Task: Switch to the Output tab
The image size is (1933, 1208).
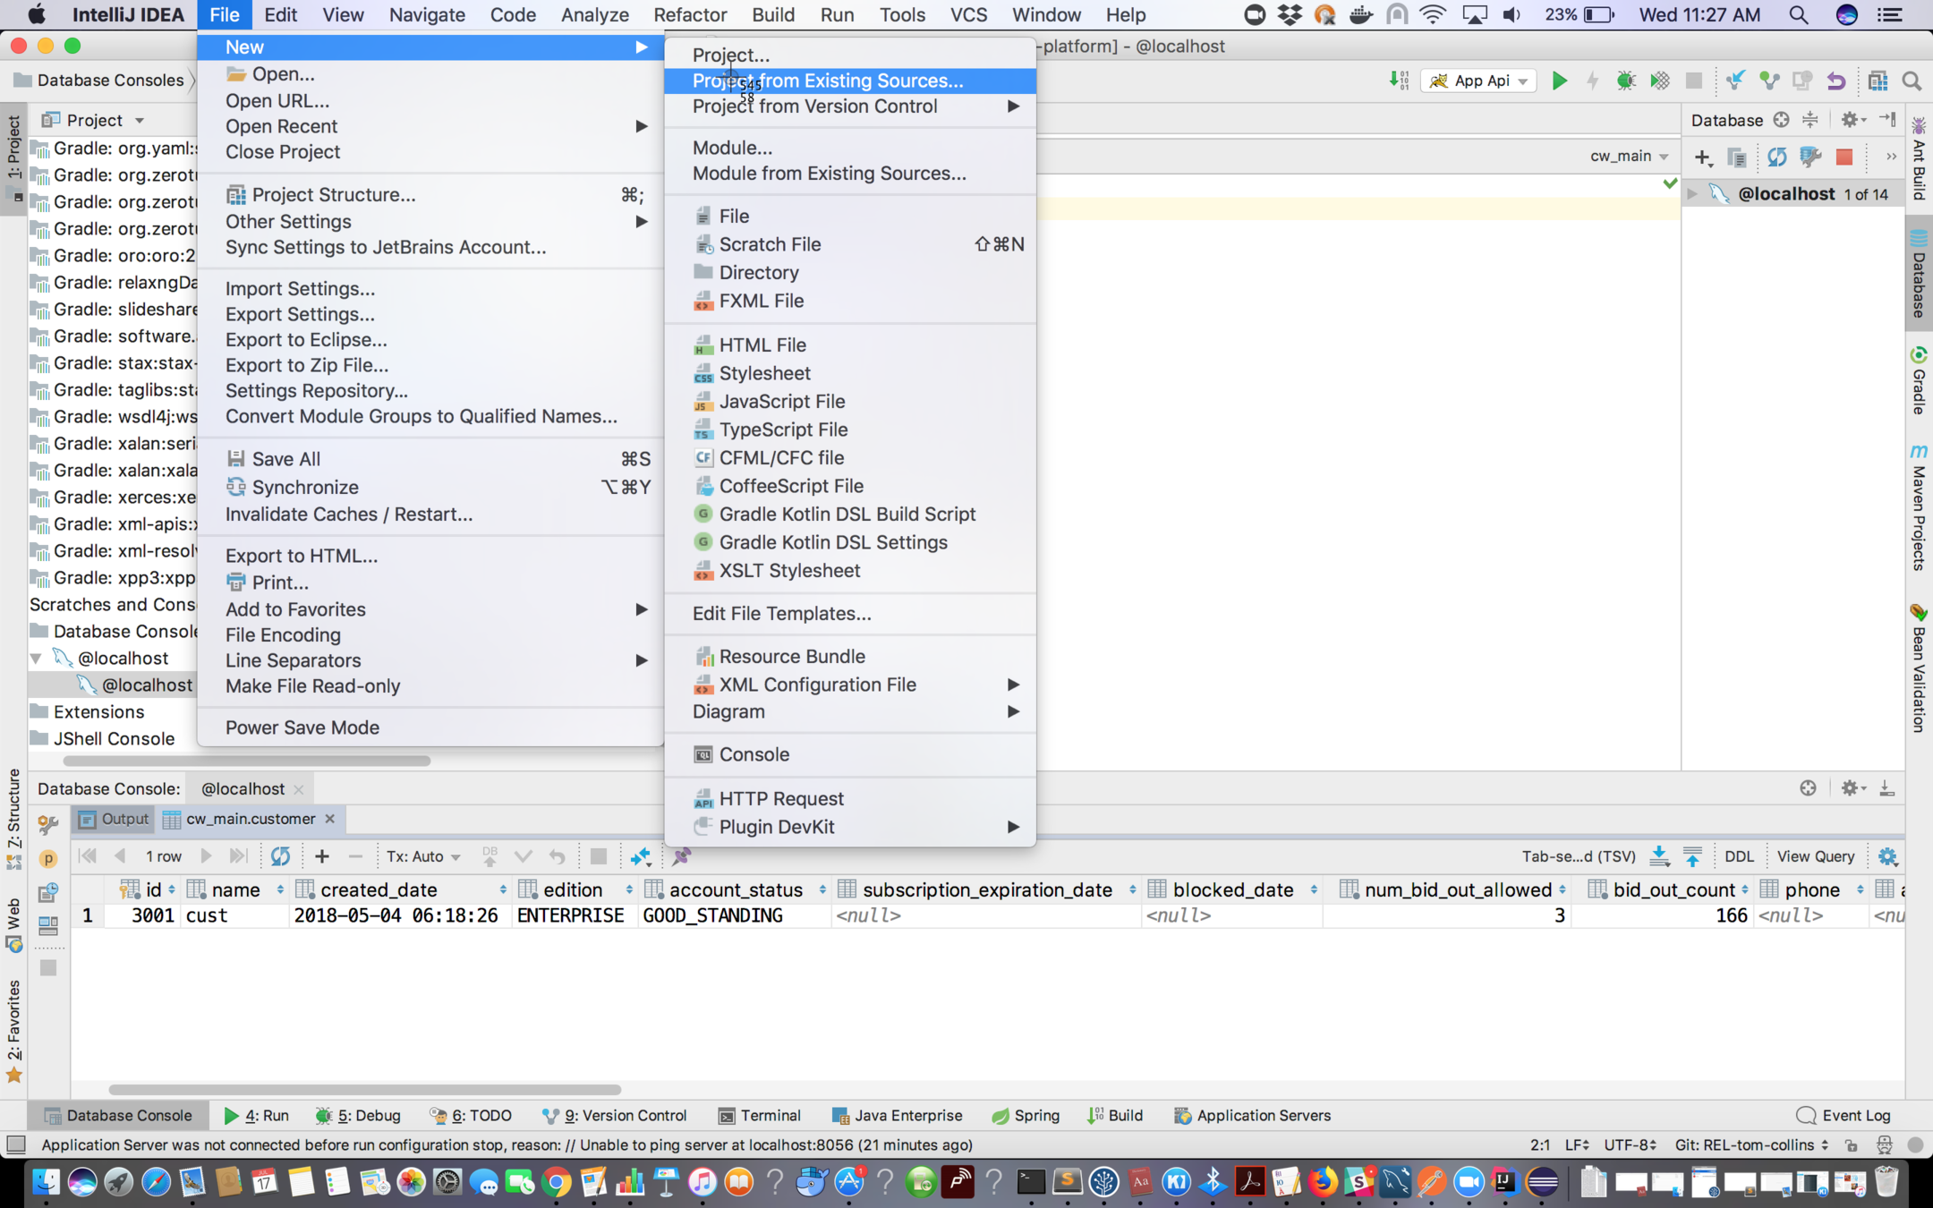Action: click(114, 819)
